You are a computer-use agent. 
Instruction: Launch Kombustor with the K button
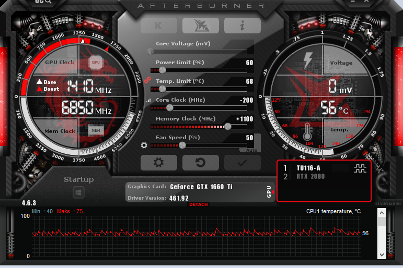(159, 26)
